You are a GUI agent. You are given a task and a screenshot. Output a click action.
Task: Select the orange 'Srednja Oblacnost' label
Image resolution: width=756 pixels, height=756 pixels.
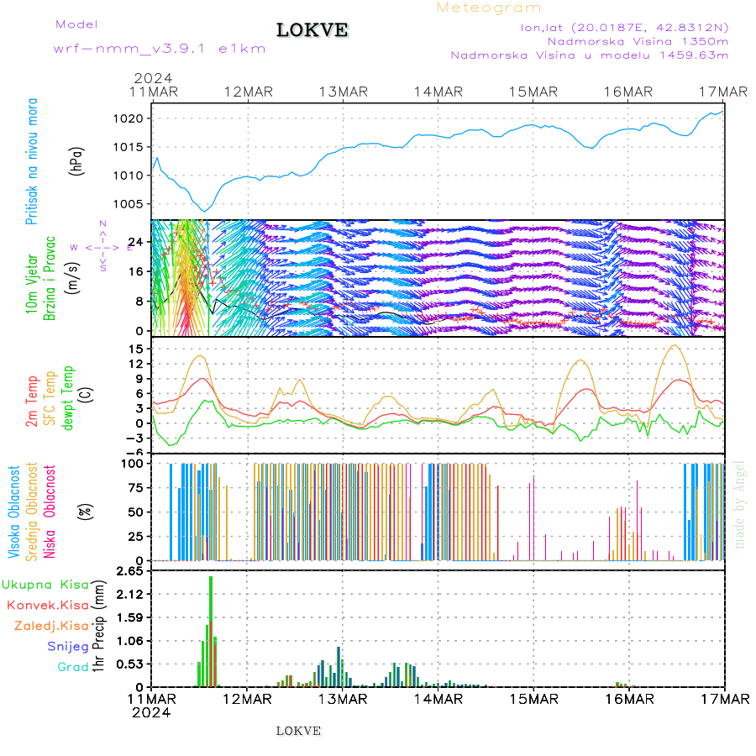32,512
